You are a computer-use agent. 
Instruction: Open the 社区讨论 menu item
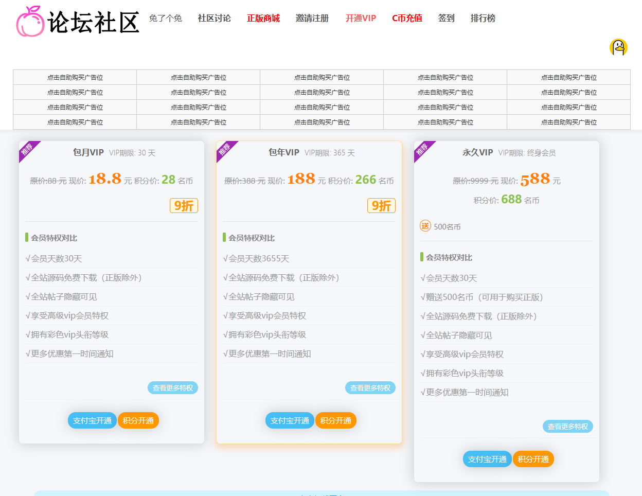(214, 19)
